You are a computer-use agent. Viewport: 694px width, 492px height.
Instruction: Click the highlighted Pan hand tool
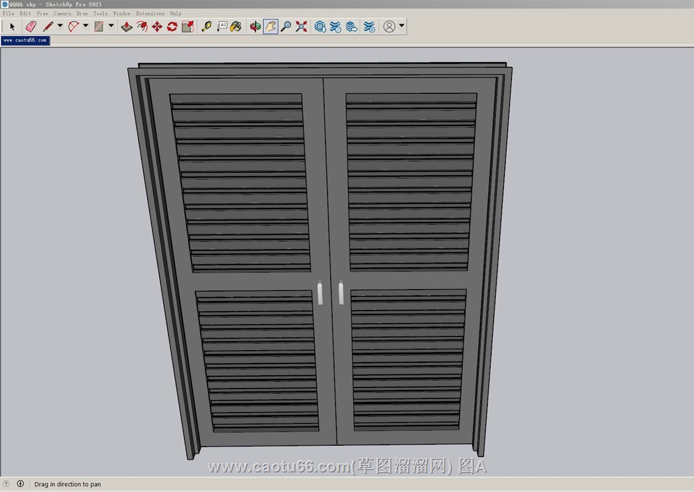(271, 26)
